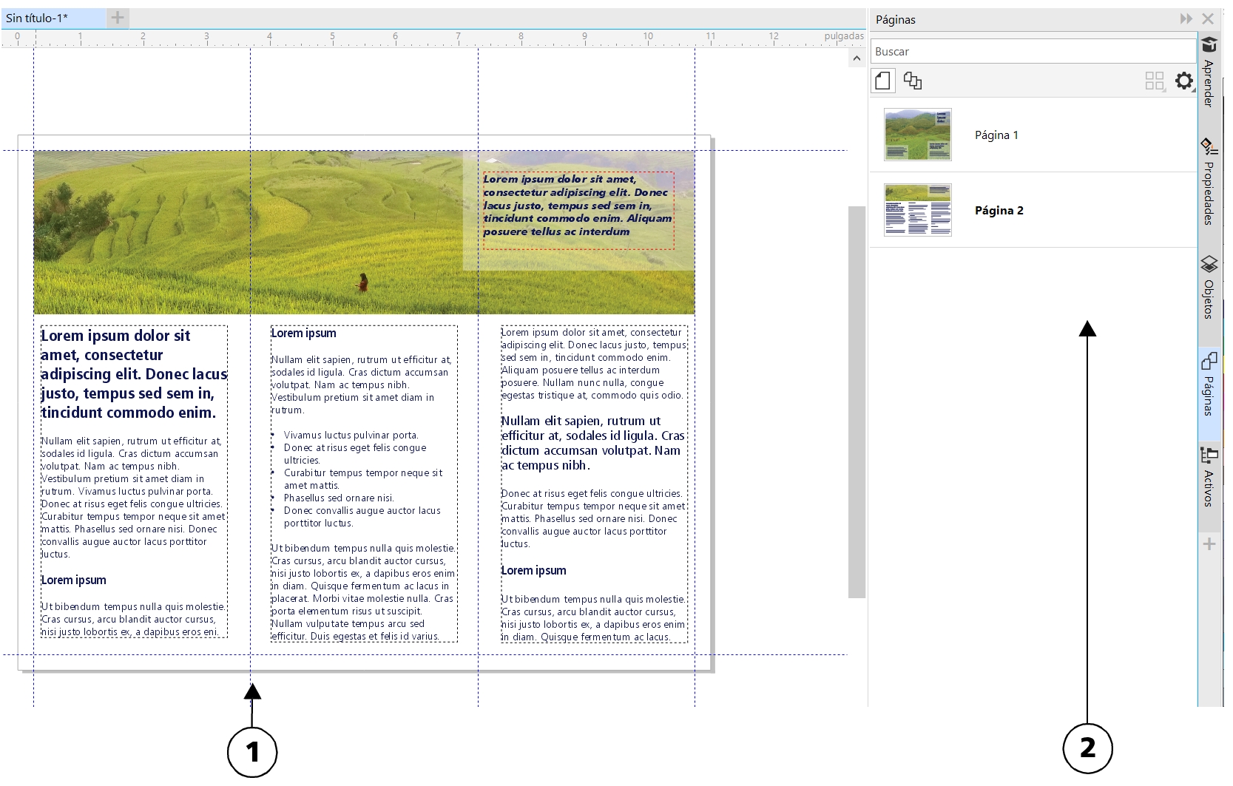
Task: Open the Aprender docker tab
Action: pyautogui.click(x=1209, y=72)
